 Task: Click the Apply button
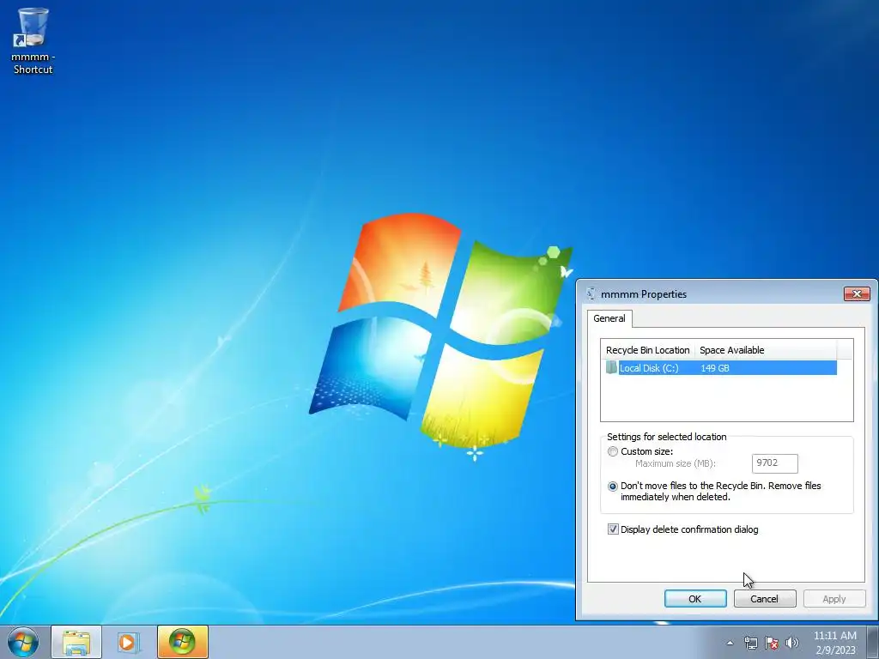(834, 599)
